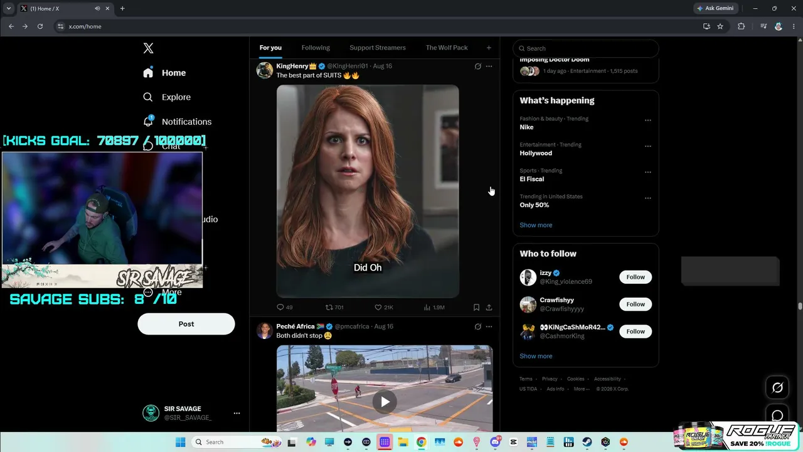Image resolution: width=803 pixels, height=452 pixels.
Task: Open the Windows Start menu
Action: (x=180, y=442)
